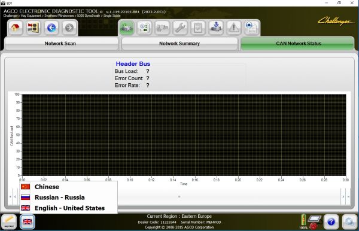Click the Error Rate value

(148, 86)
